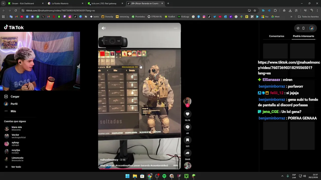Save the video with the bookmark icon
321x180 pixels.
coord(187,140)
